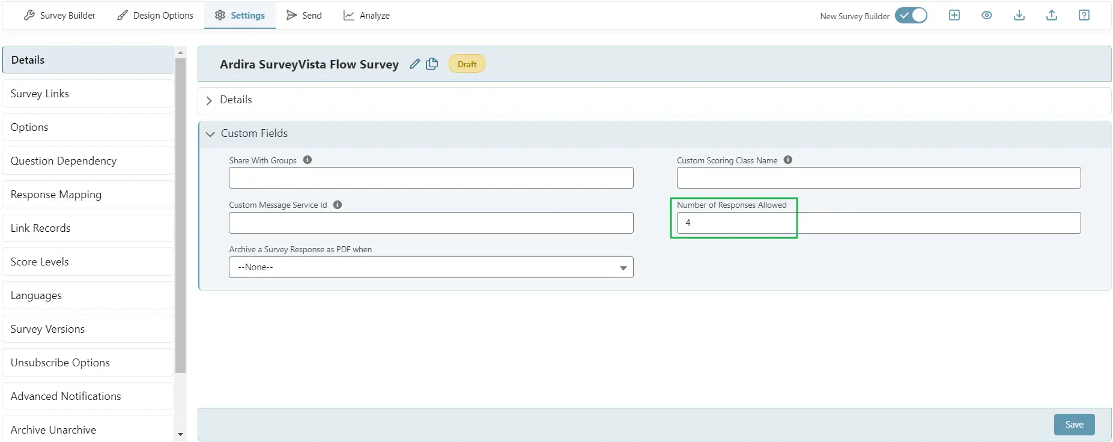
Task: Click the Number of Responses Allowed field
Action: pyautogui.click(x=878, y=223)
